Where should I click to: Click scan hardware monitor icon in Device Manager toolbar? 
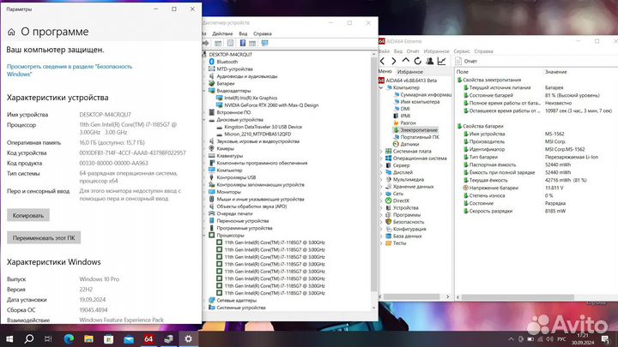tap(264, 44)
